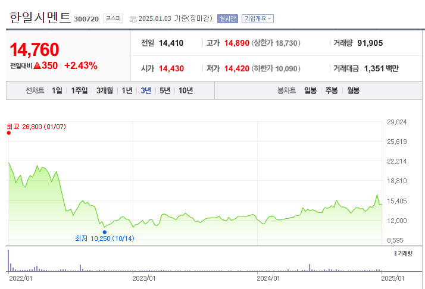Switch chart to 3개월 range
This screenshot has height=289, width=425.
tap(104, 90)
